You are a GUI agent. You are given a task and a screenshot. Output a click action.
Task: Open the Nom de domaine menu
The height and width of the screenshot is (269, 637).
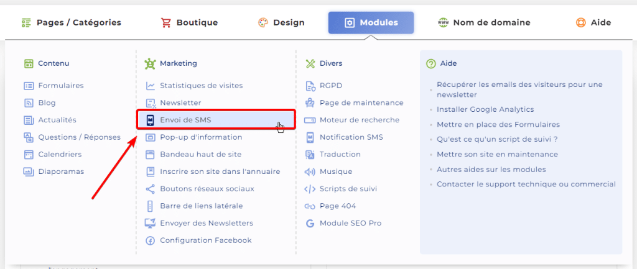484,23
